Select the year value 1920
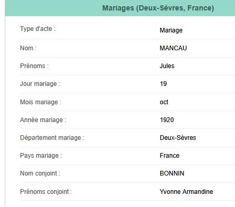Image resolution: width=235 pixels, height=207 pixels. click(x=167, y=120)
